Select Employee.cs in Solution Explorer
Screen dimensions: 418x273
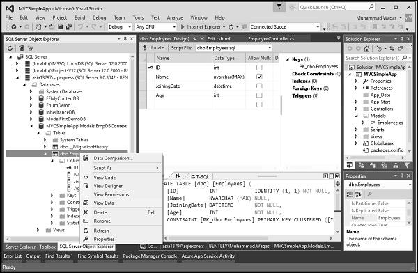(390, 123)
